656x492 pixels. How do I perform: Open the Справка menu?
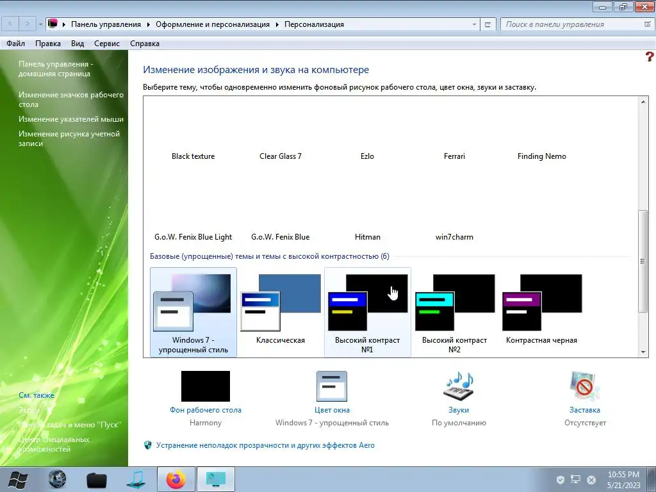pos(144,44)
